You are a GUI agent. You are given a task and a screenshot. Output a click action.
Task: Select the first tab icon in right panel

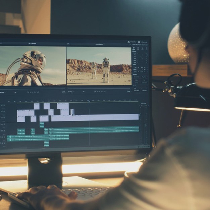[134, 48]
